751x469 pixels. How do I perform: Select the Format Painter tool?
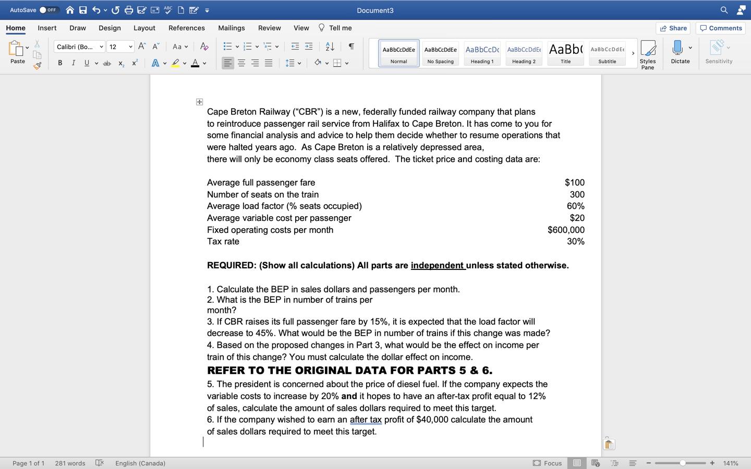[x=37, y=66]
